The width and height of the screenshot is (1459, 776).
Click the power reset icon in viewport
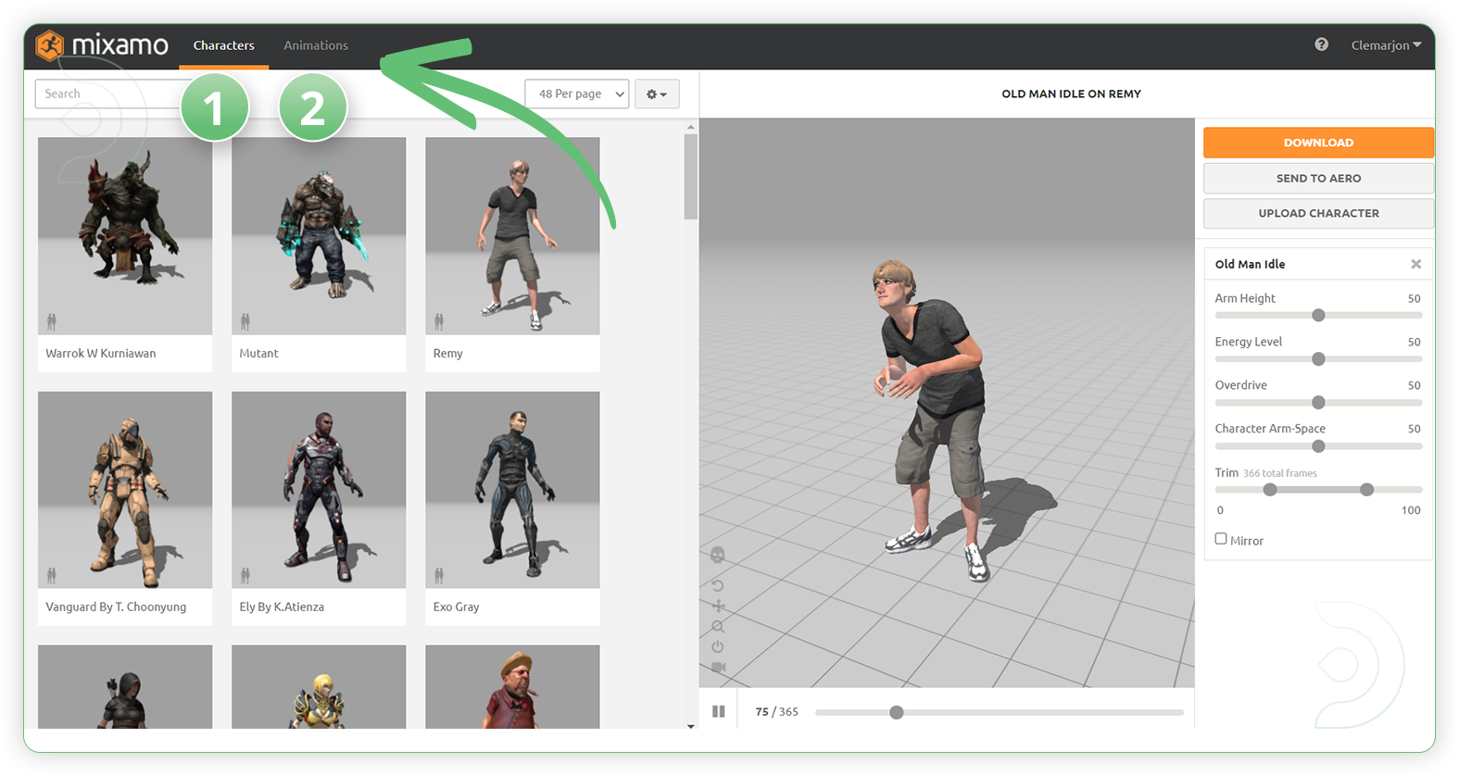(x=717, y=646)
